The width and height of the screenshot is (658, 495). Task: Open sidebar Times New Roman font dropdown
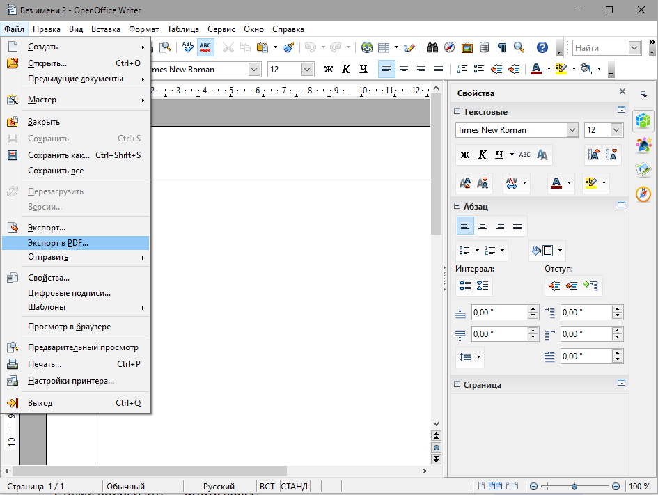tap(573, 130)
